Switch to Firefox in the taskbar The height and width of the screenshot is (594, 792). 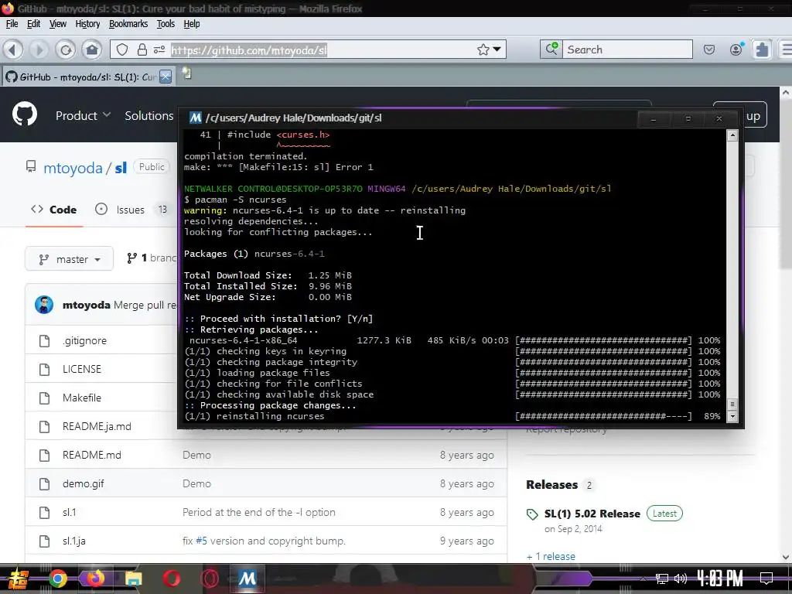click(x=95, y=579)
